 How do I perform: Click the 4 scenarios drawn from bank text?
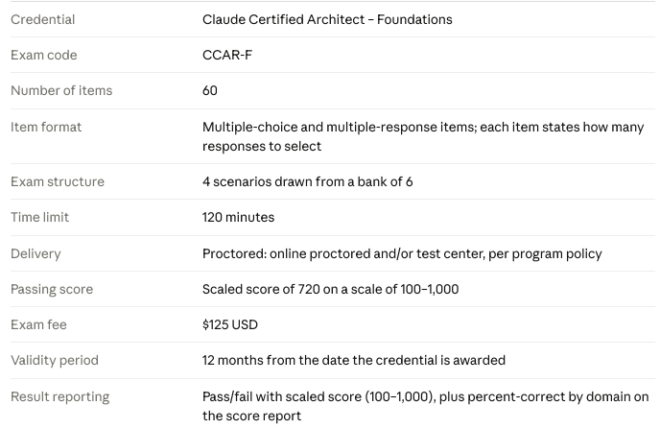tap(307, 182)
